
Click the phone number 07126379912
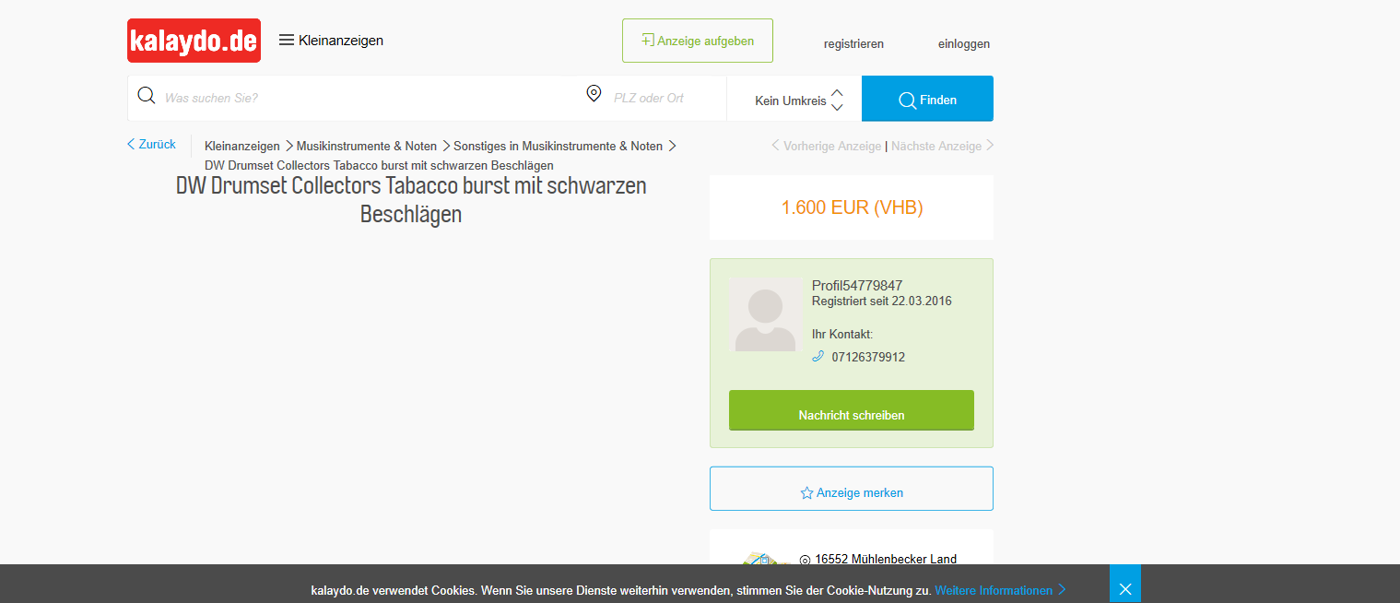(x=868, y=357)
